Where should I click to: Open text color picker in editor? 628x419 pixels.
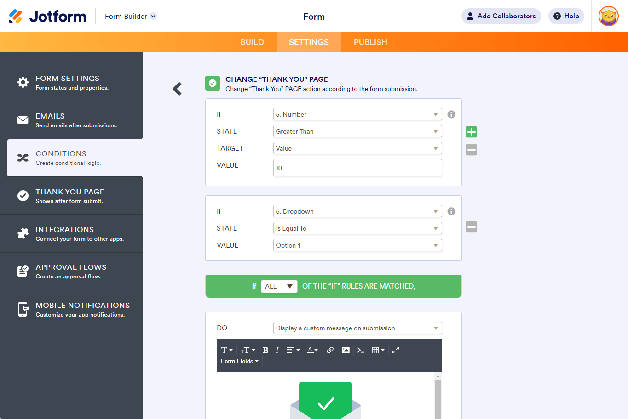[312, 350]
